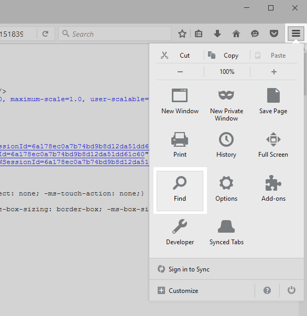This screenshot has width=307, height=316.
Task: Open a New Private Window
Action: (x=226, y=105)
